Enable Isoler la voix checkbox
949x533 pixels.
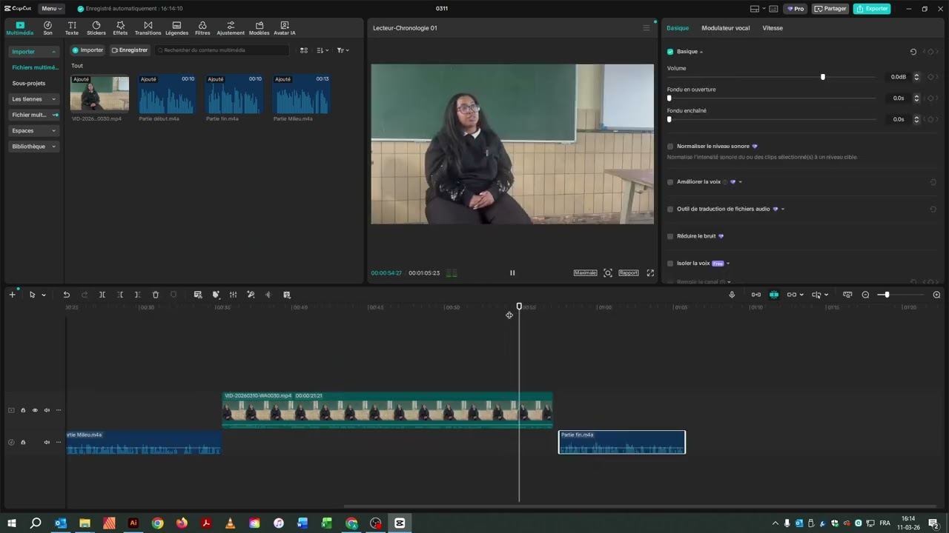coord(670,264)
